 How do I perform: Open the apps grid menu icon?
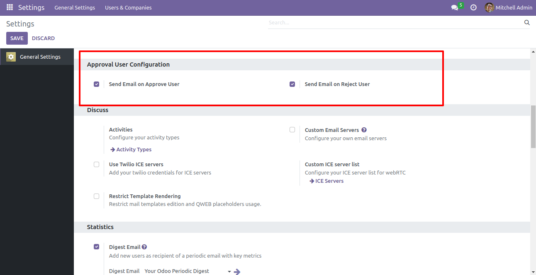10,7
